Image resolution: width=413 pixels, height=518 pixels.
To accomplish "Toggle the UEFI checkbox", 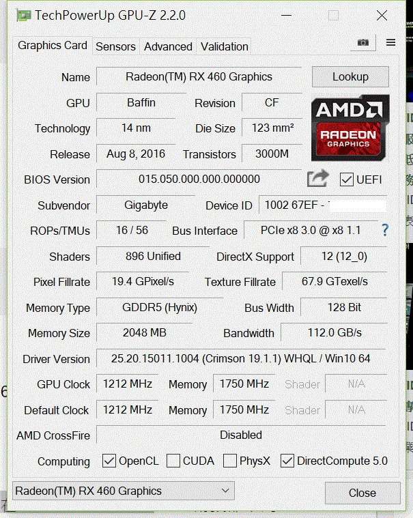I will tap(347, 179).
